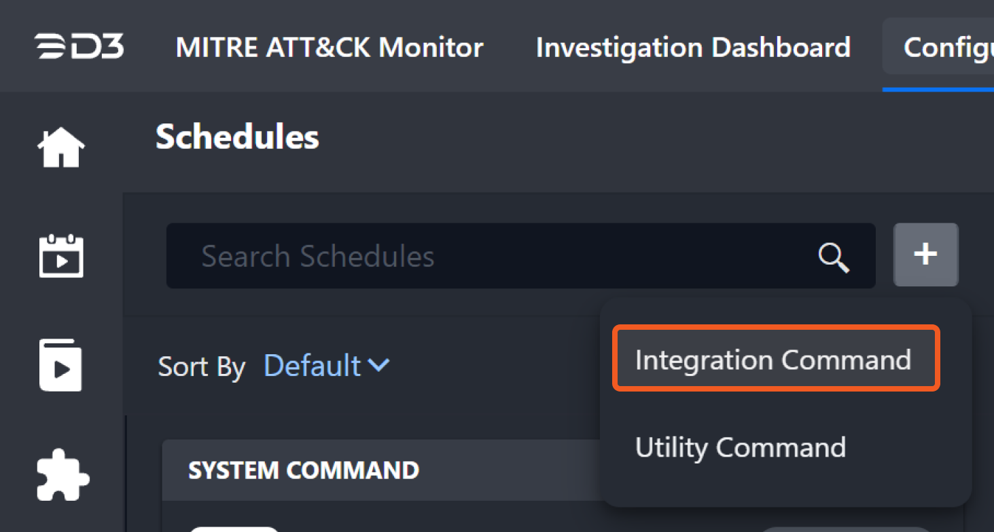Switch to MITRE ATT&CK Monitor tab
Viewport: 994px width, 532px height.
coord(330,47)
